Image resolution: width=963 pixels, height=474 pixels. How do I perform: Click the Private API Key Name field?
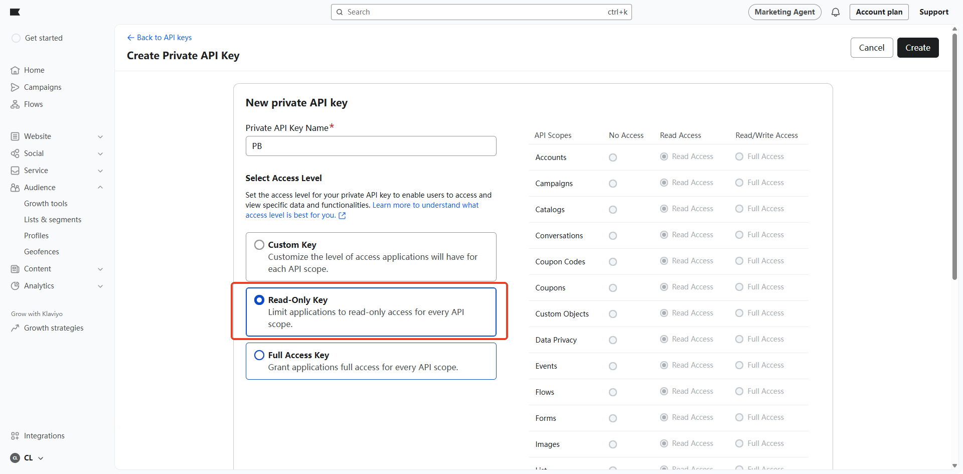click(371, 146)
